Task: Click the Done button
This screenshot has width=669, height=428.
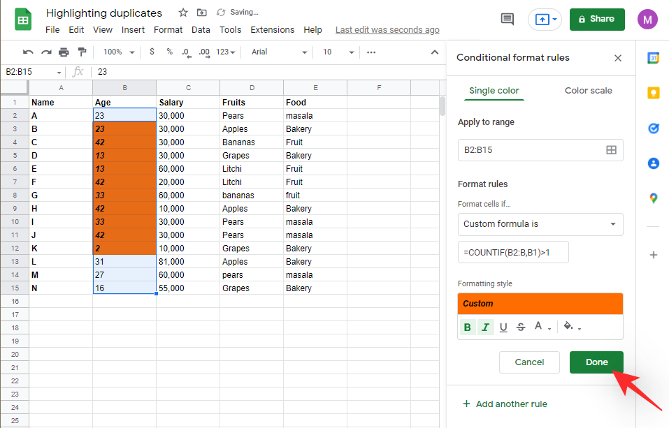Action: pyautogui.click(x=596, y=362)
